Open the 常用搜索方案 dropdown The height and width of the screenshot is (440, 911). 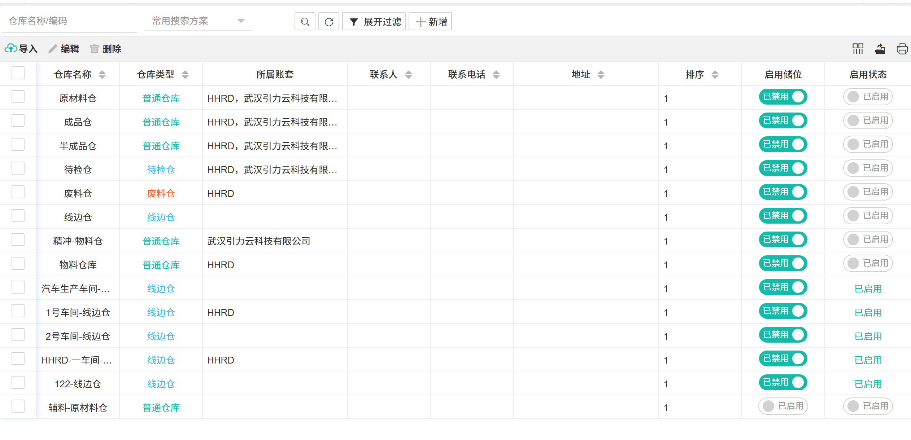[199, 21]
